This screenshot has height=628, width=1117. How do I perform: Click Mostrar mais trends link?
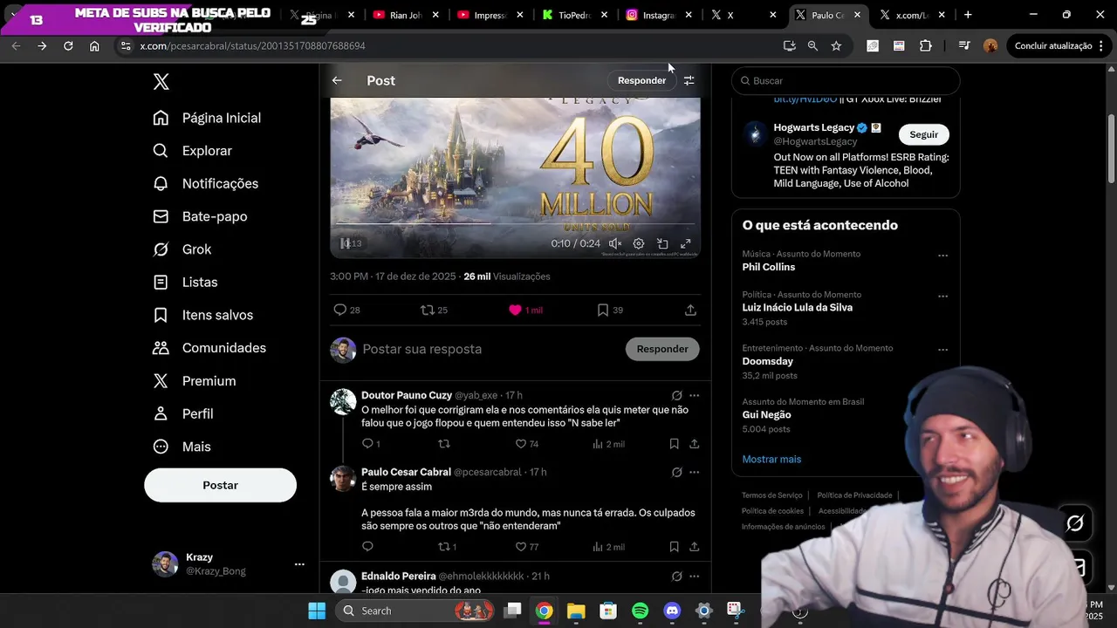[771, 459]
